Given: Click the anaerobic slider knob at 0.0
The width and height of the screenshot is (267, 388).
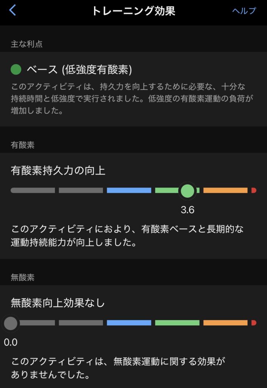Looking at the screenshot, I should point(11,323).
